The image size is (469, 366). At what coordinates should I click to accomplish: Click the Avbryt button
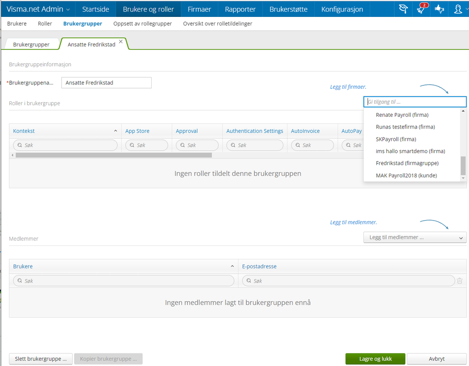(x=437, y=359)
